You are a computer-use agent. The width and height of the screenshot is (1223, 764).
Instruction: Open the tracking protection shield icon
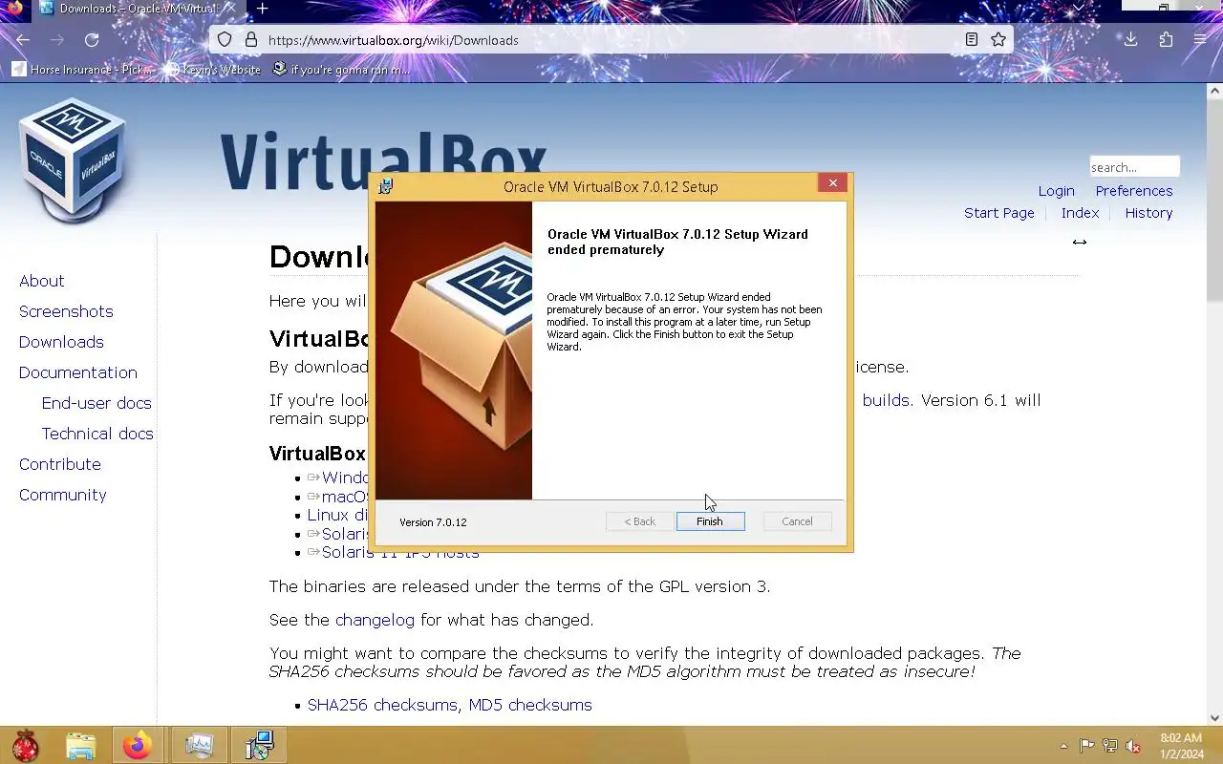[225, 40]
